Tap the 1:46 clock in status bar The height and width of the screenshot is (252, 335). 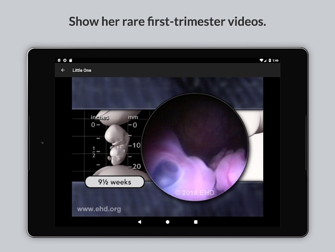pos(276,60)
